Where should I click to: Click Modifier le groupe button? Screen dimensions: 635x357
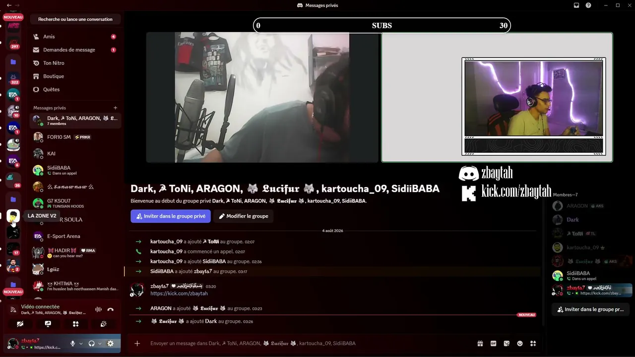point(244,216)
